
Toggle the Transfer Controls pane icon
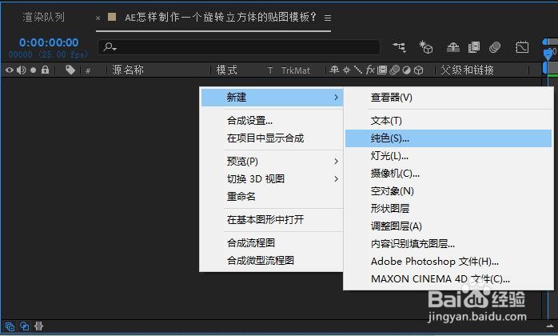click(25, 326)
